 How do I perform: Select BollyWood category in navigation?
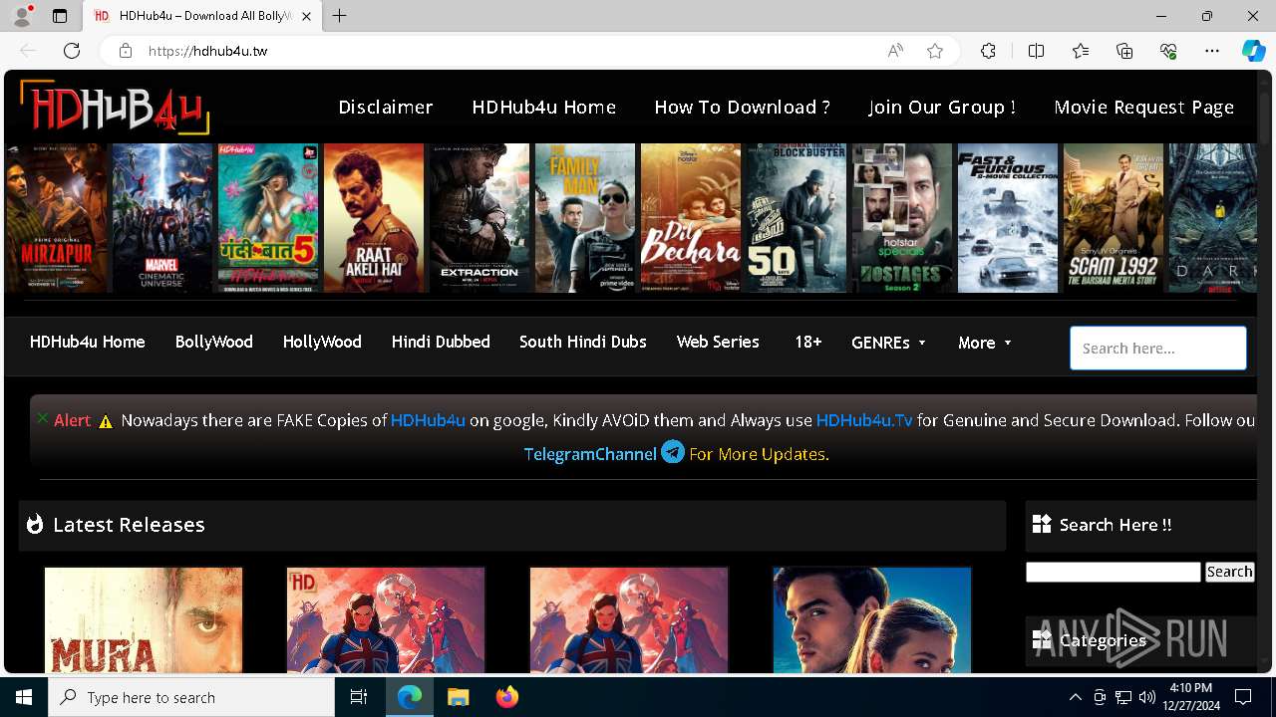click(214, 342)
